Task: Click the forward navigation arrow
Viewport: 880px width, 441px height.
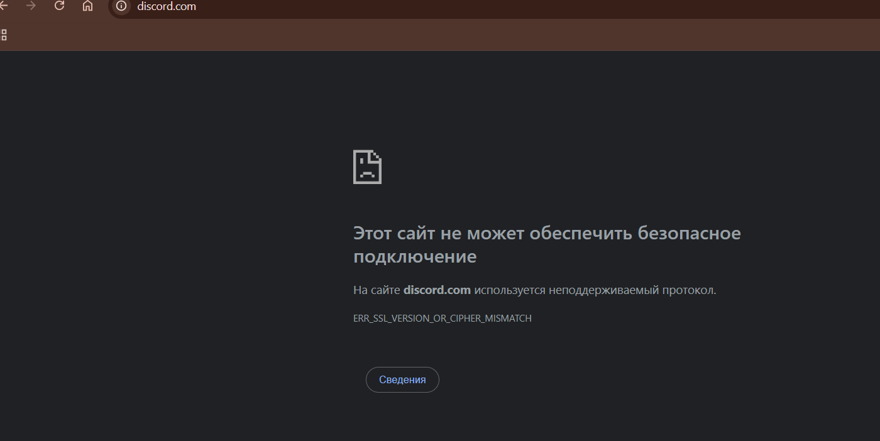Action: coord(31,6)
